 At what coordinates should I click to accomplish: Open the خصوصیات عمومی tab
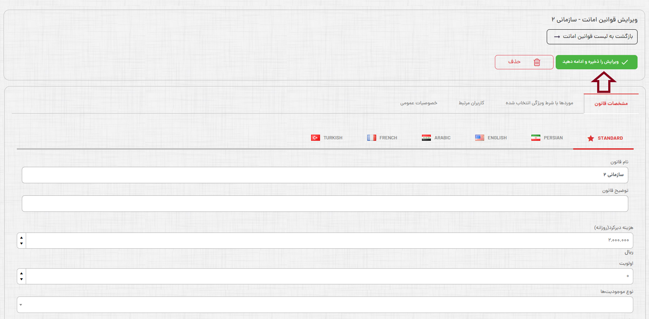click(418, 103)
